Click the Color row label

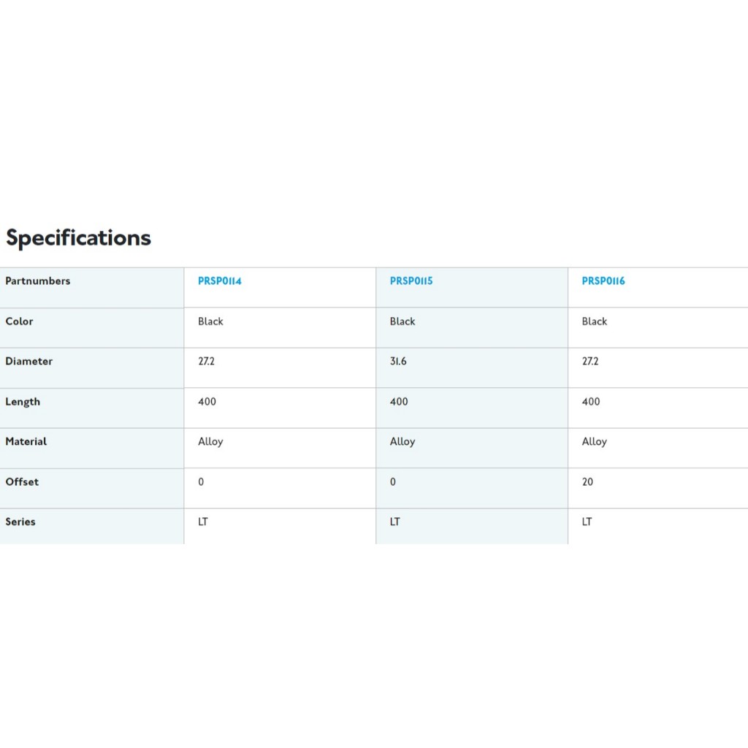coord(20,321)
